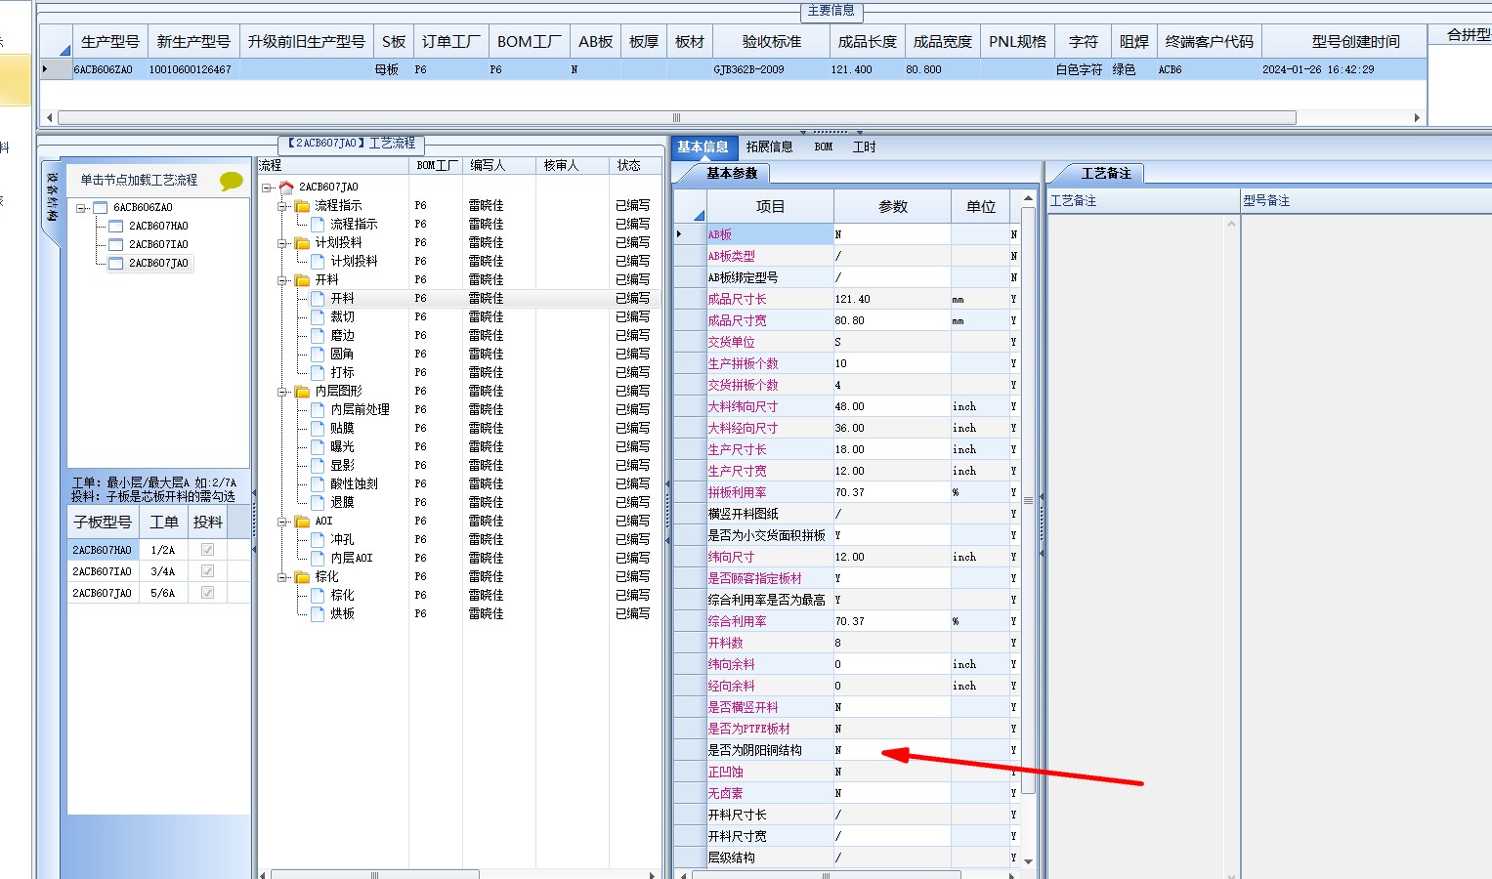This screenshot has height=879, width=1492.
Task: Select the 开料 process step row
Action: (x=459, y=298)
